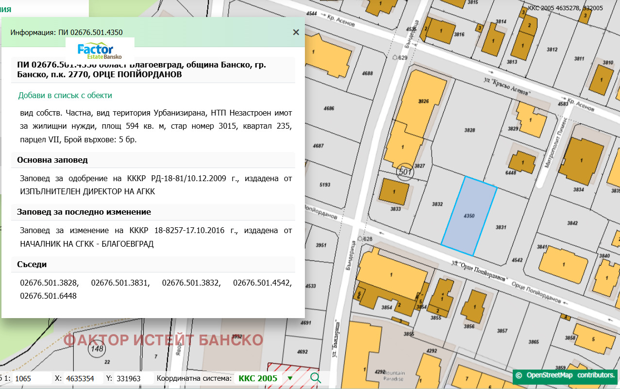This screenshot has width=620, height=389.
Task: Click survey point marker 628
Action: click(x=360, y=238)
